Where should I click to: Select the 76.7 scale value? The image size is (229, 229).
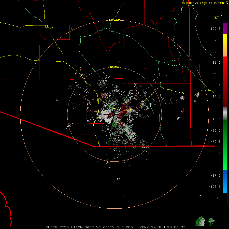[217, 51]
